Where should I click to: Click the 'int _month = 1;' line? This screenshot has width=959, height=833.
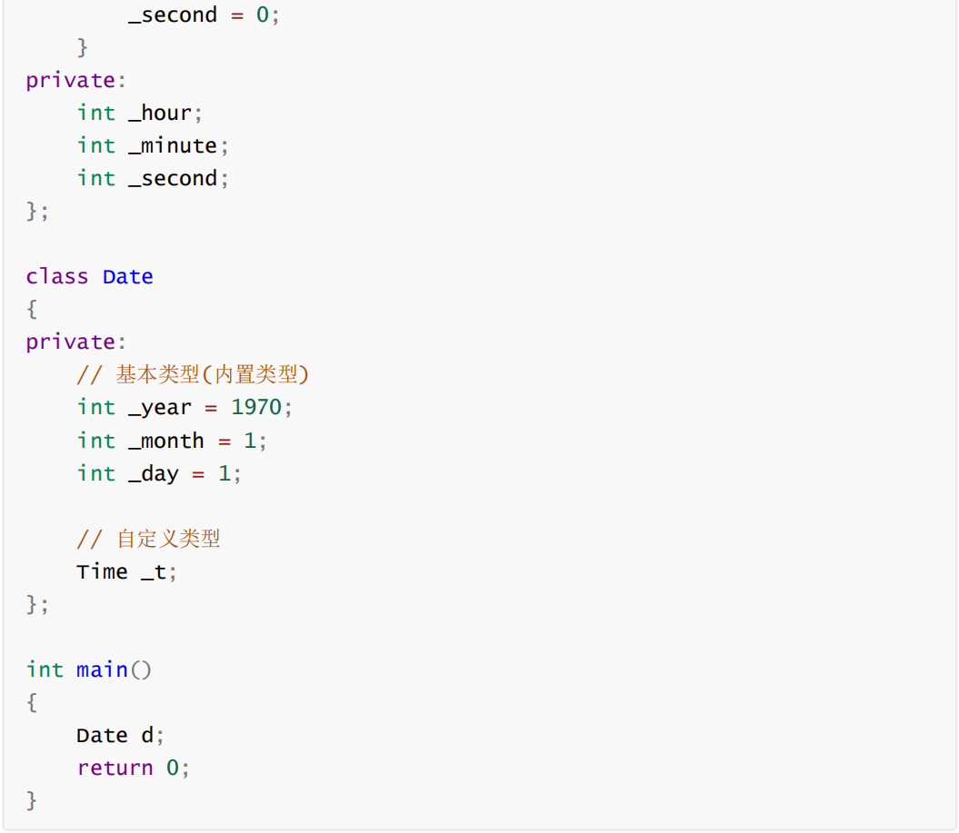[172, 441]
